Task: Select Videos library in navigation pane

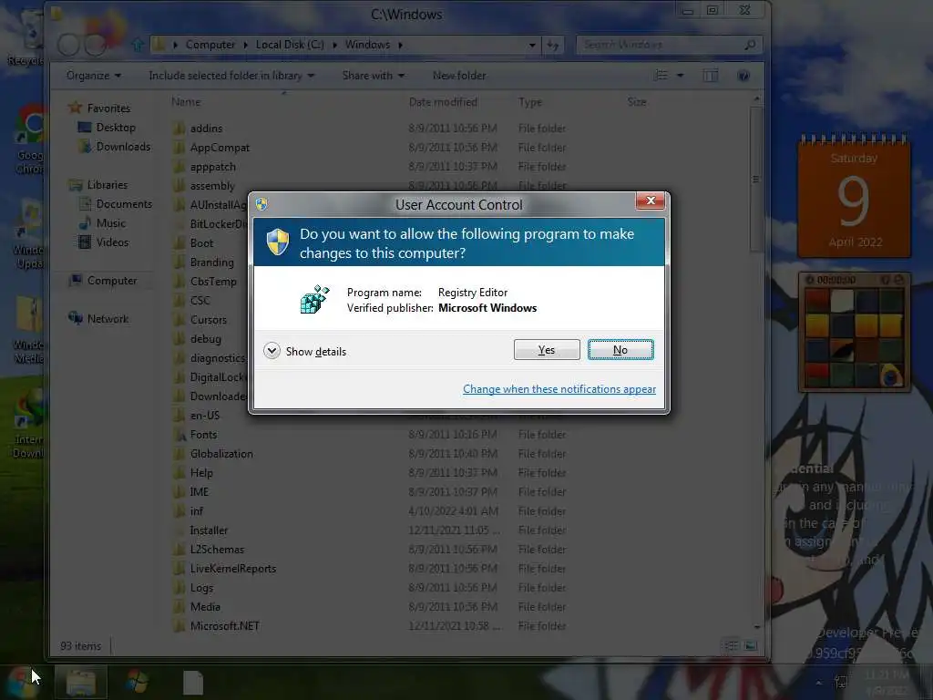Action: (x=112, y=242)
